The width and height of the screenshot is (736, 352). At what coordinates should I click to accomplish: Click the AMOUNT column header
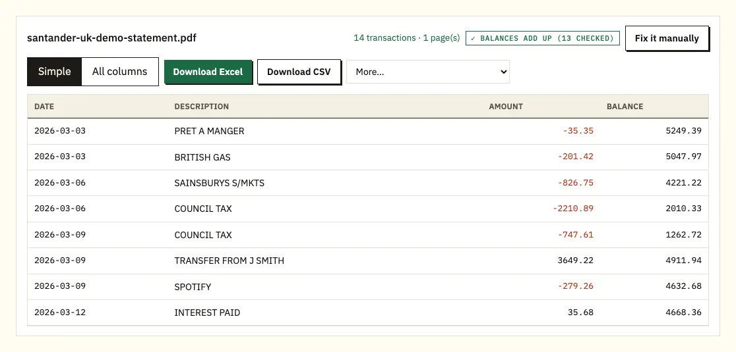(x=506, y=107)
